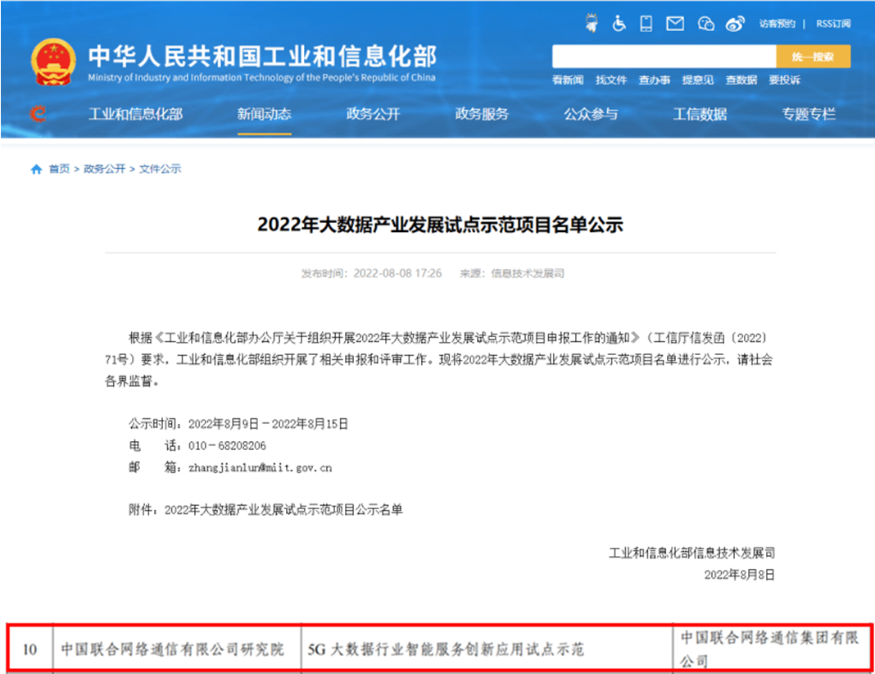Click the 找文件 quick link
This screenshot has width=875, height=674.
tap(610, 80)
